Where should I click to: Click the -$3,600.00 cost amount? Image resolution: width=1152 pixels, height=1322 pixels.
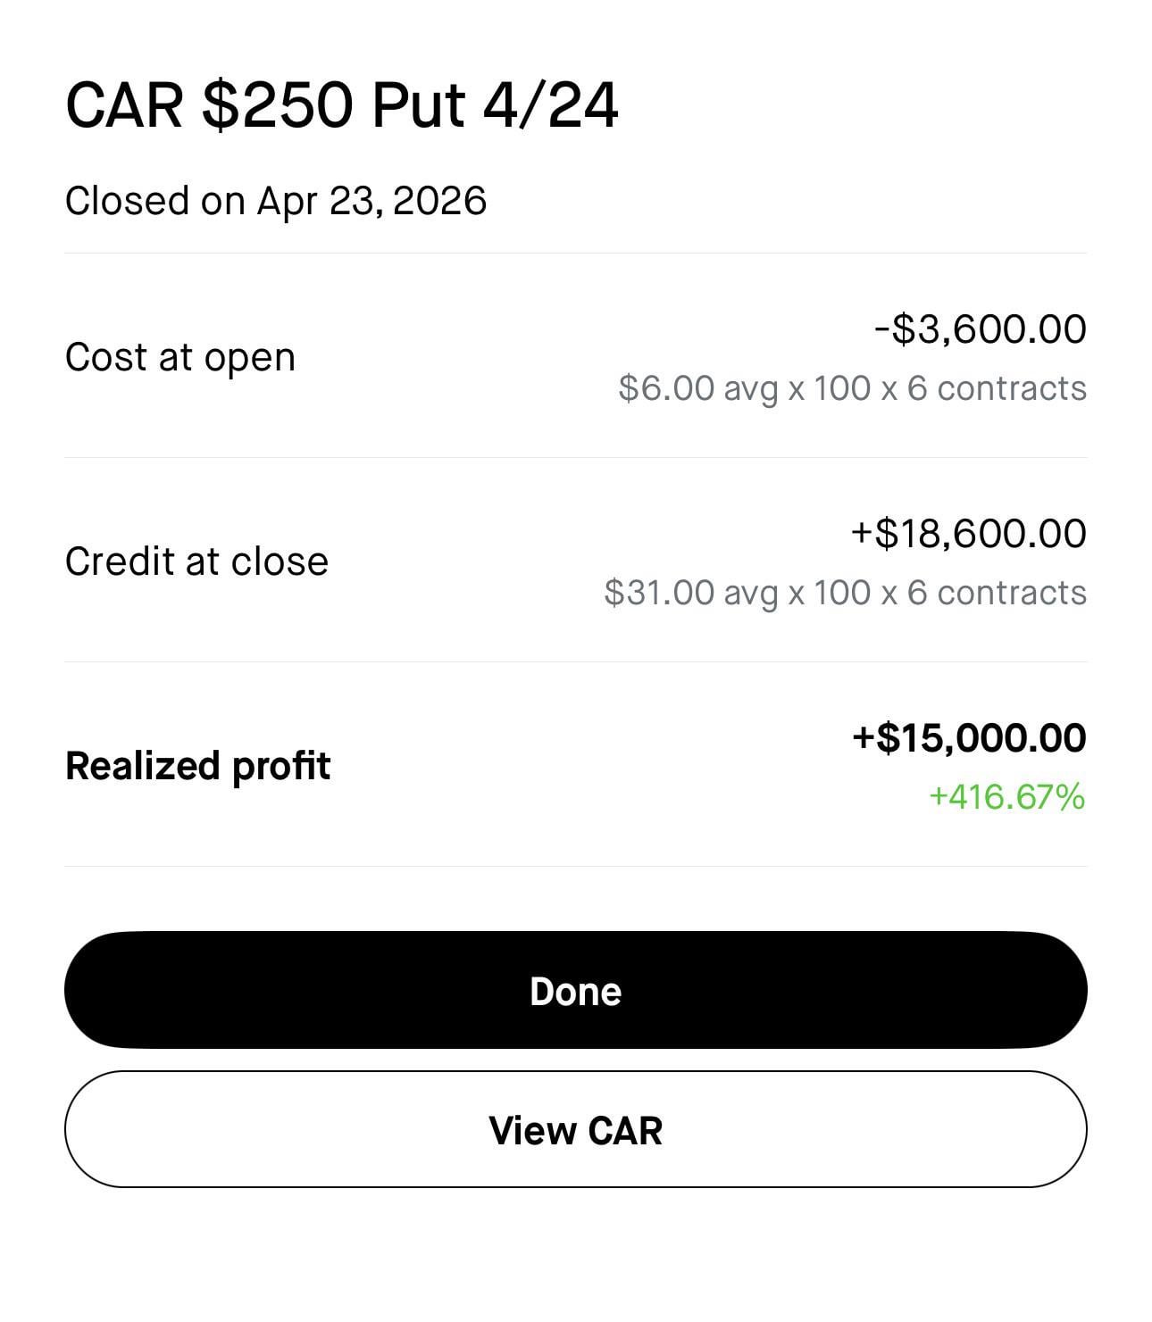pyautogui.click(x=980, y=328)
